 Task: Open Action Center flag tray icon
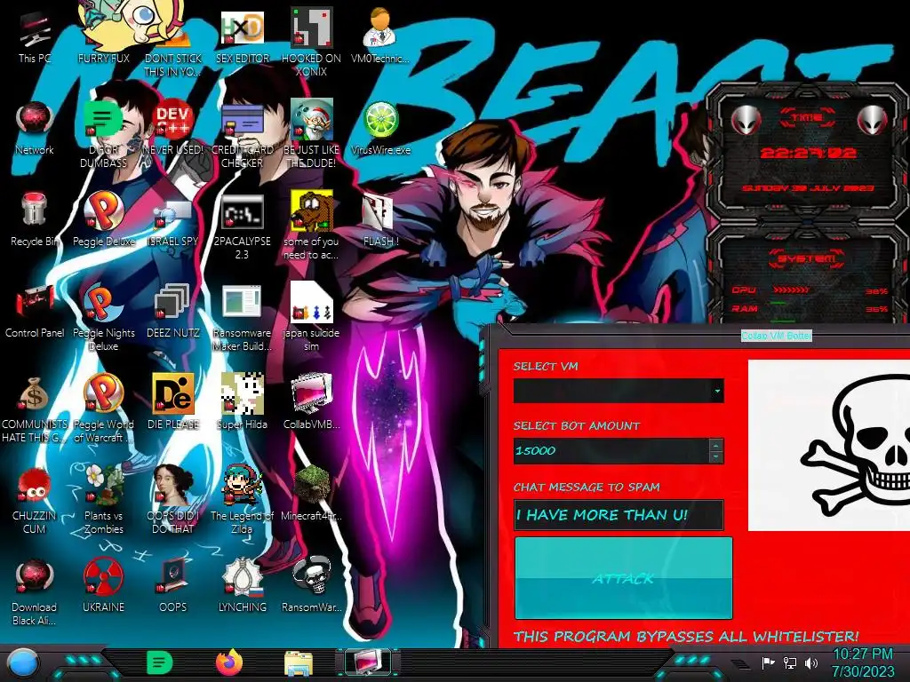click(769, 662)
